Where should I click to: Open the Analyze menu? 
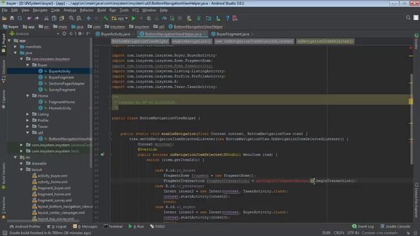[x=70, y=10]
